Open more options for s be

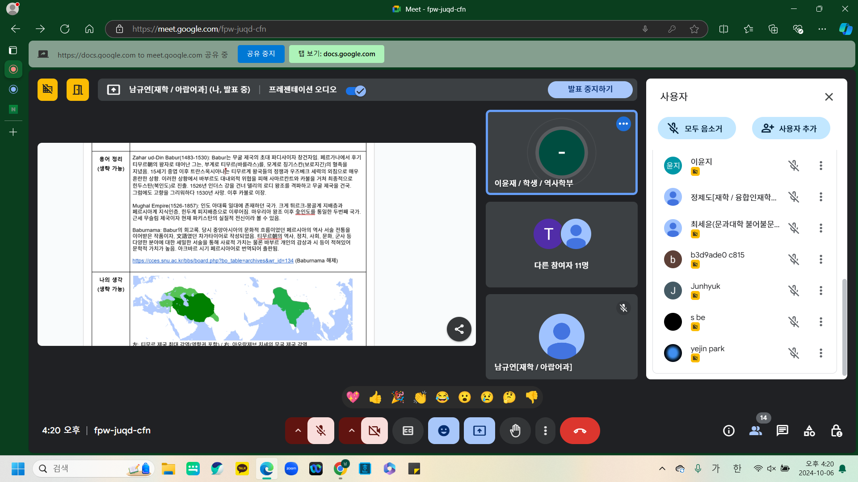821,322
